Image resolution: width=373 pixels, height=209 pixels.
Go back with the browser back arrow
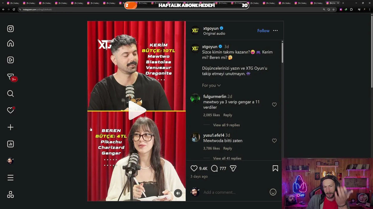point(3,9)
